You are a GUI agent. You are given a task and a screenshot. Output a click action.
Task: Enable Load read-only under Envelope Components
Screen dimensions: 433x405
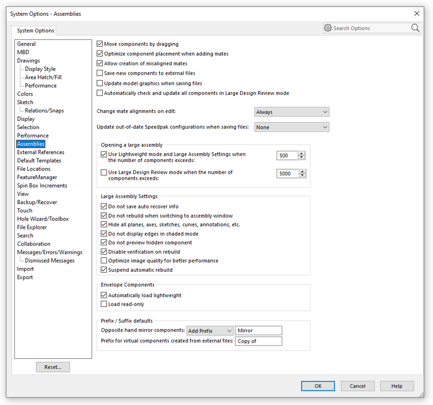coord(104,304)
